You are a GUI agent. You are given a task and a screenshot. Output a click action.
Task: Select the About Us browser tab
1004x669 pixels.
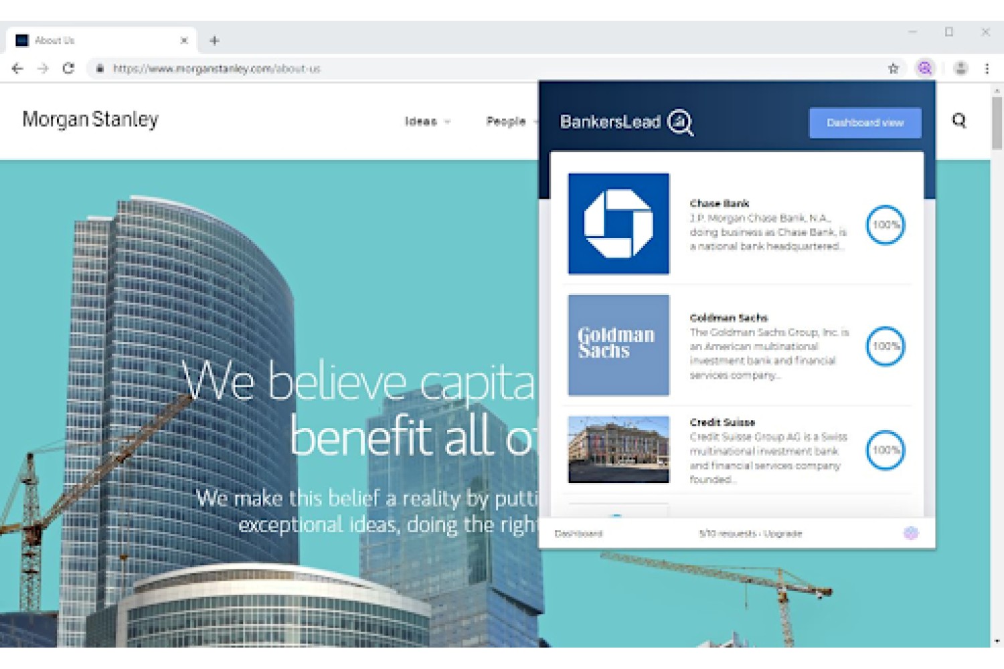(x=102, y=41)
